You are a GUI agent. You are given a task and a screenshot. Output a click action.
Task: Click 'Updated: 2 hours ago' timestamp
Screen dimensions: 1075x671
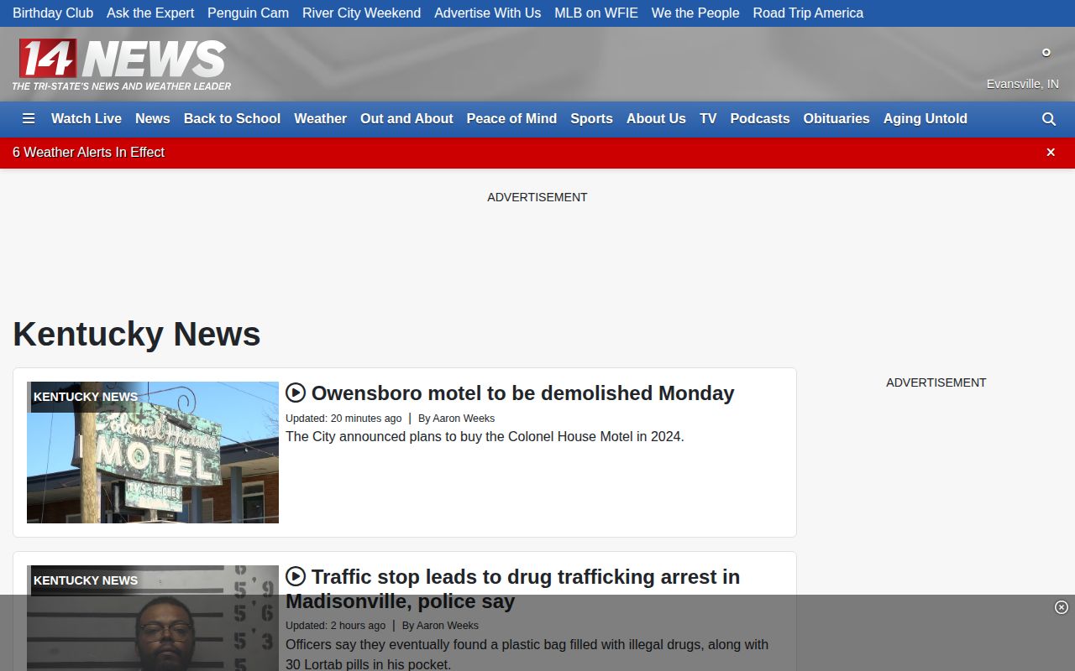click(335, 626)
